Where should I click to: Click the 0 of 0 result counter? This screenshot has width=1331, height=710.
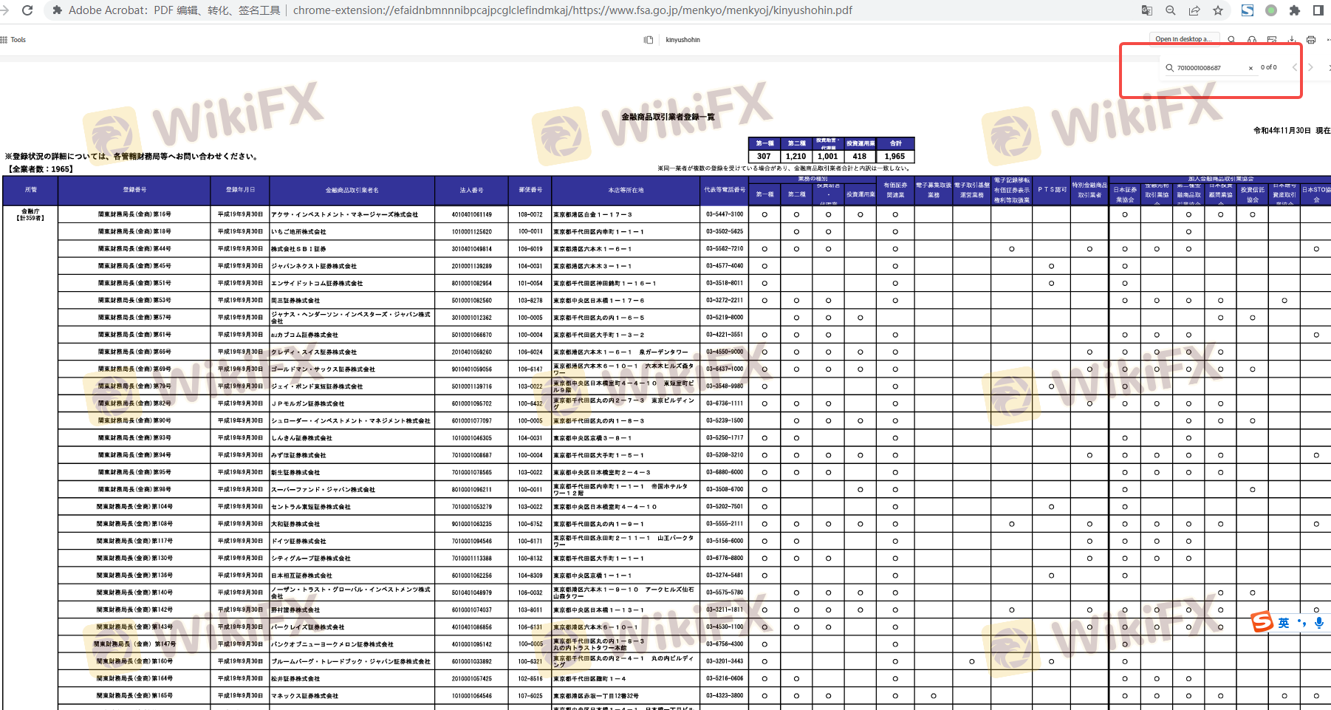[x=1269, y=67]
